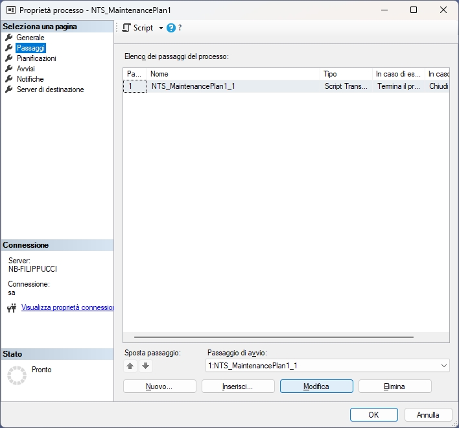
Task: Open Visualizza proprietà connessione link
Action: click(67, 307)
